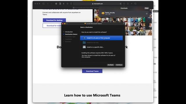This screenshot has width=186, height=104.
Task: Show Safari tab overview icon
Action: [x=135, y=4]
